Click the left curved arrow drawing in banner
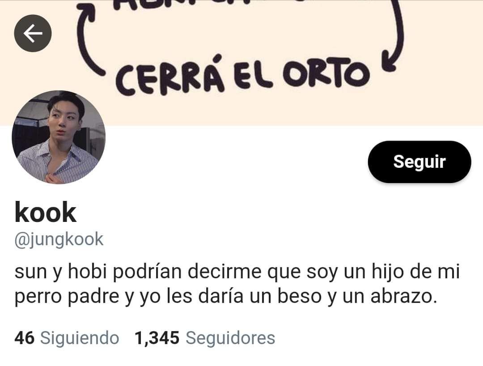 pos(89,38)
